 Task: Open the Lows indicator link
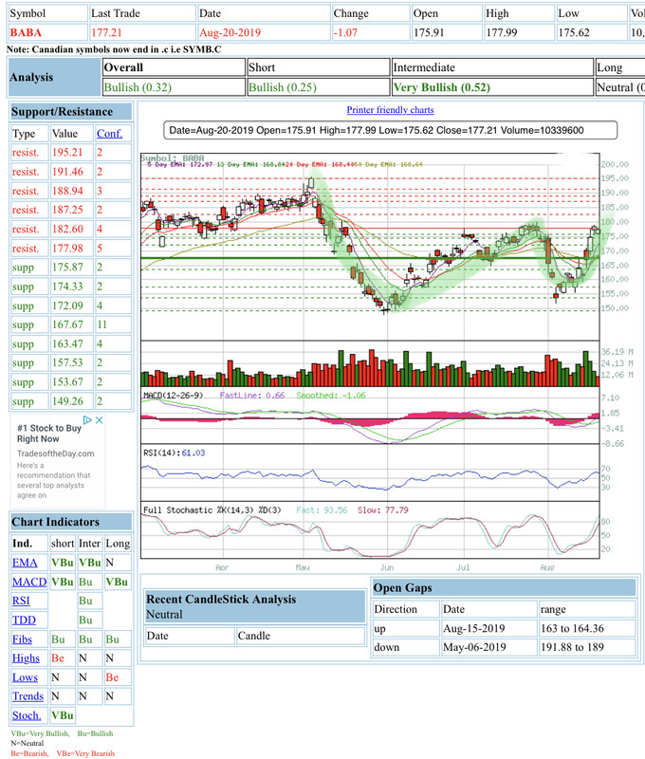point(26,677)
